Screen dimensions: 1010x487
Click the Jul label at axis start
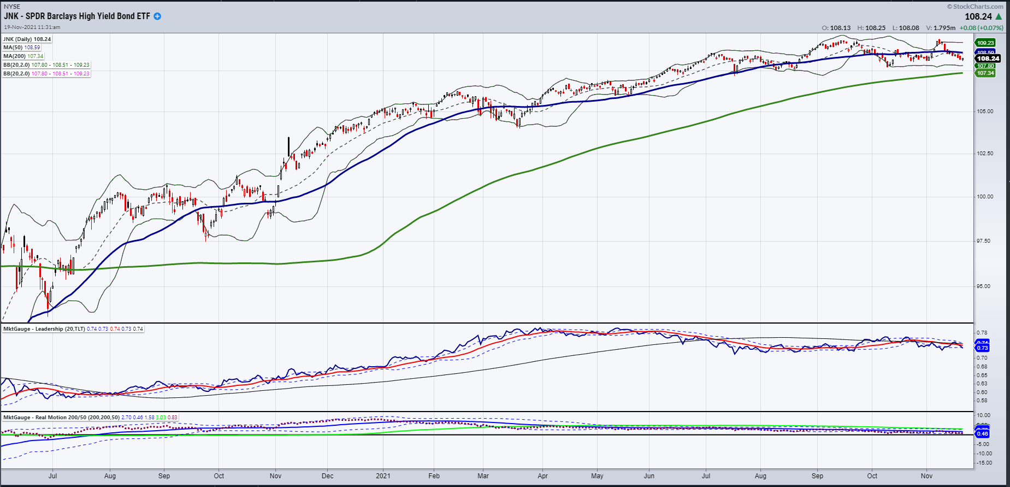point(52,476)
